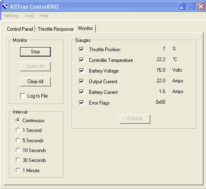Click the AllTrax app icon in title bar
The width and height of the screenshot is (206, 189).
pyautogui.click(x=5, y=7)
